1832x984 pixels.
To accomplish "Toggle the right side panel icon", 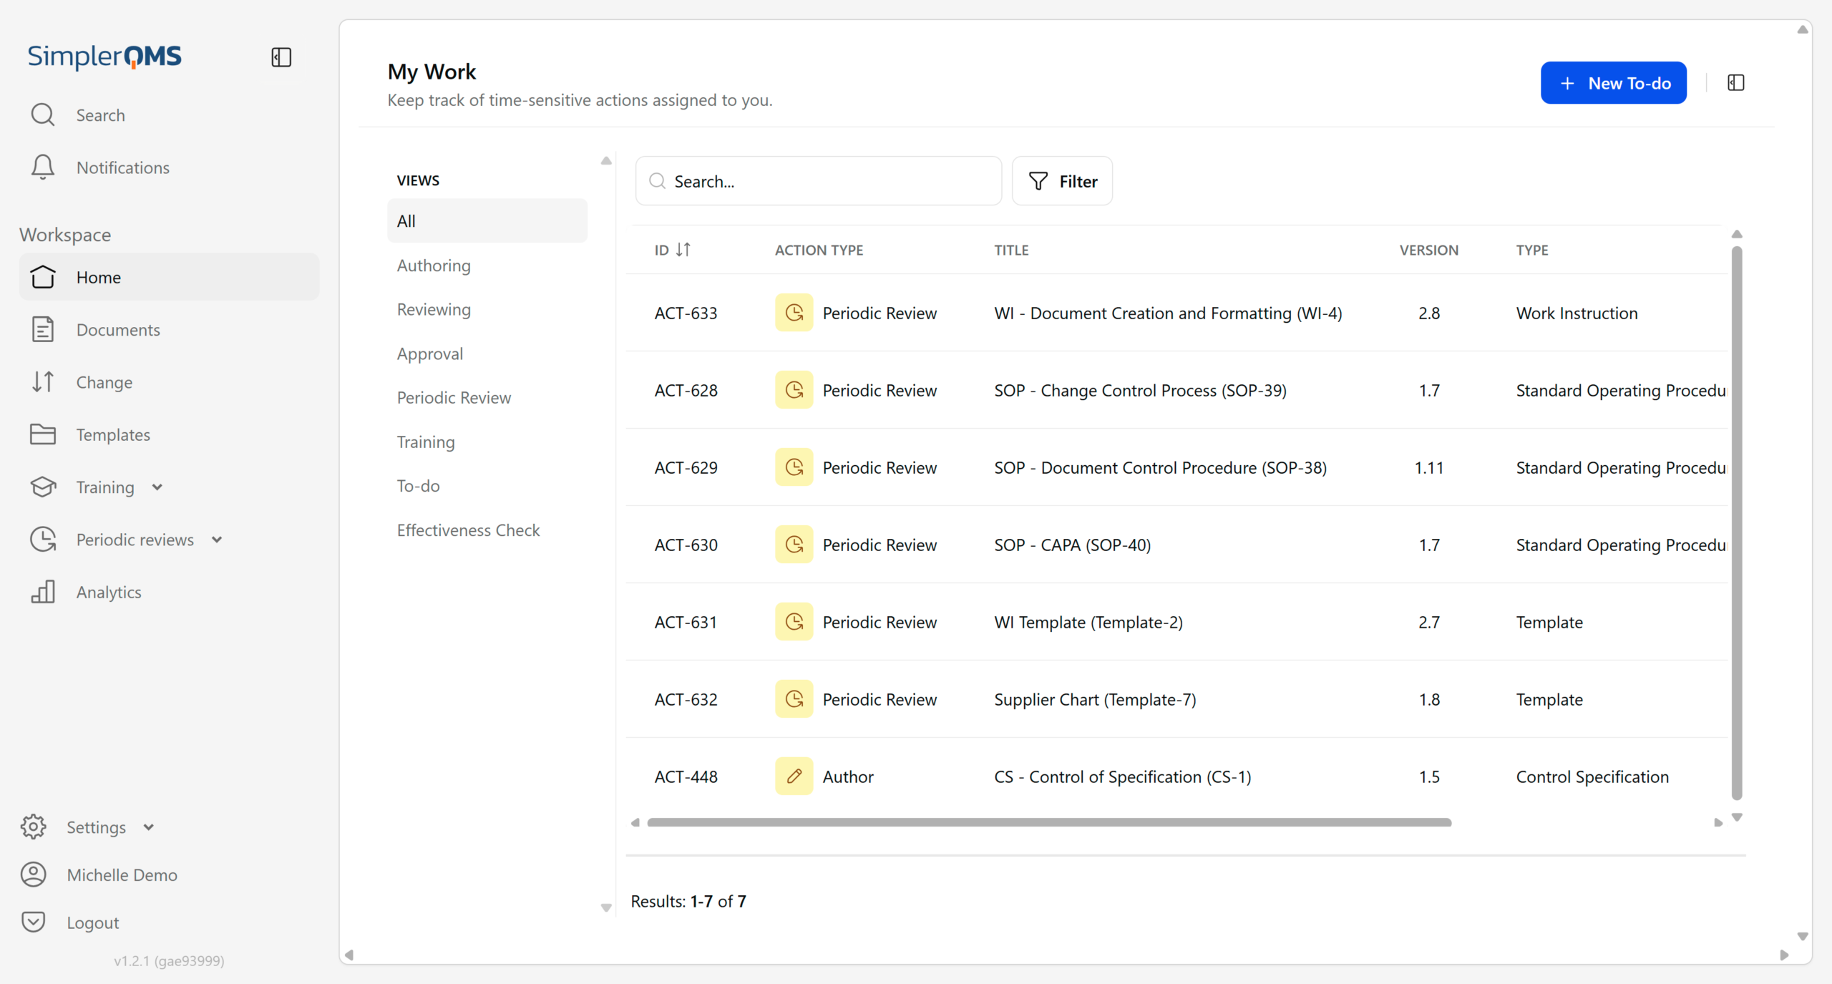I will pos(1735,83).
